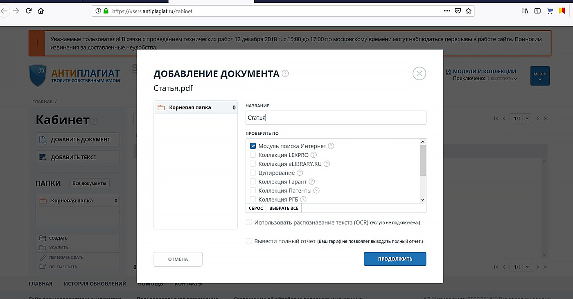Click the Корневая папка folder icon in dialog
The width and height of the screenshot is (573, 299).
point(161,108)
